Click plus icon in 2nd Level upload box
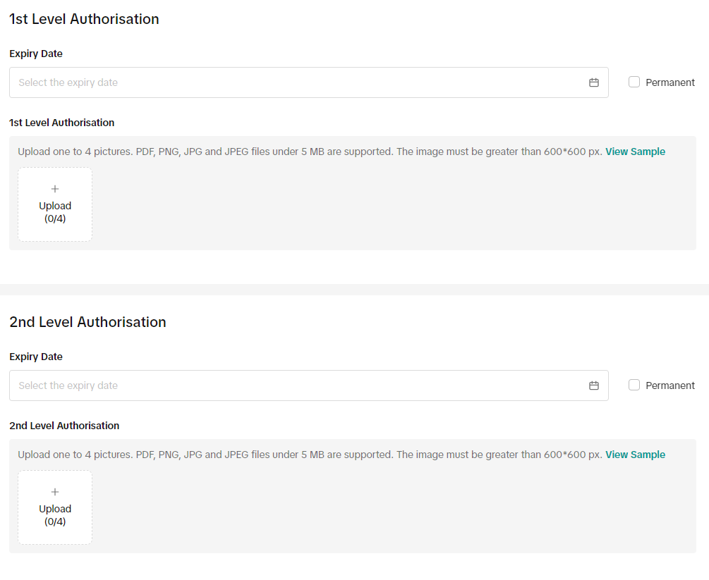The height and width of the screenshot is (580, 709). (x=55, y=492)
